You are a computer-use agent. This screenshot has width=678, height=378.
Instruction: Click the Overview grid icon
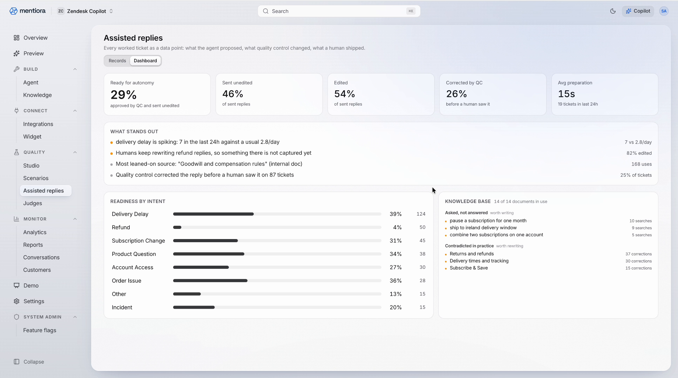[16, 38]
